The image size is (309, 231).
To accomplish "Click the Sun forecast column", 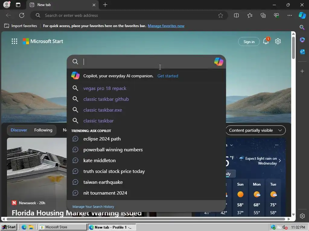I will 240,198.
